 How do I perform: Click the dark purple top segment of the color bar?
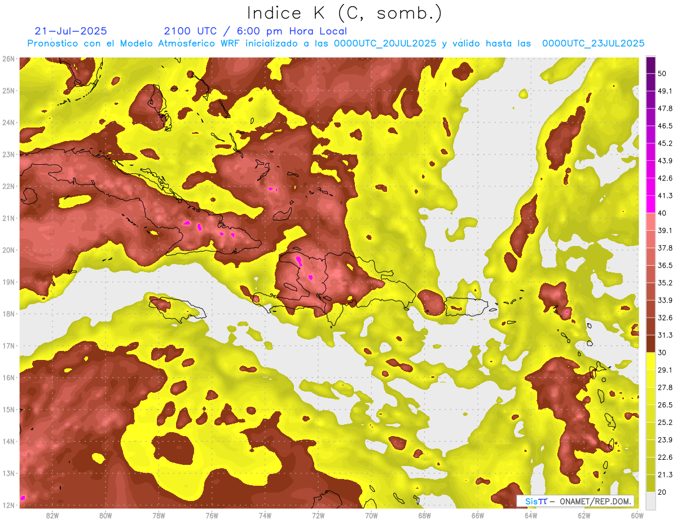tap(650, 66)
